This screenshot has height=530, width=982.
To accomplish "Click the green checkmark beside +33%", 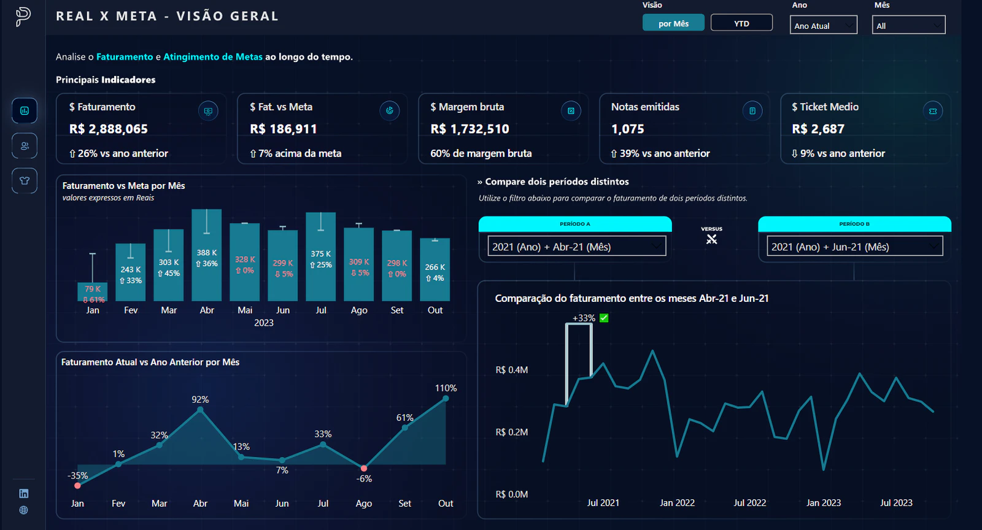I will pyautogui.click(x=604, y=318).
